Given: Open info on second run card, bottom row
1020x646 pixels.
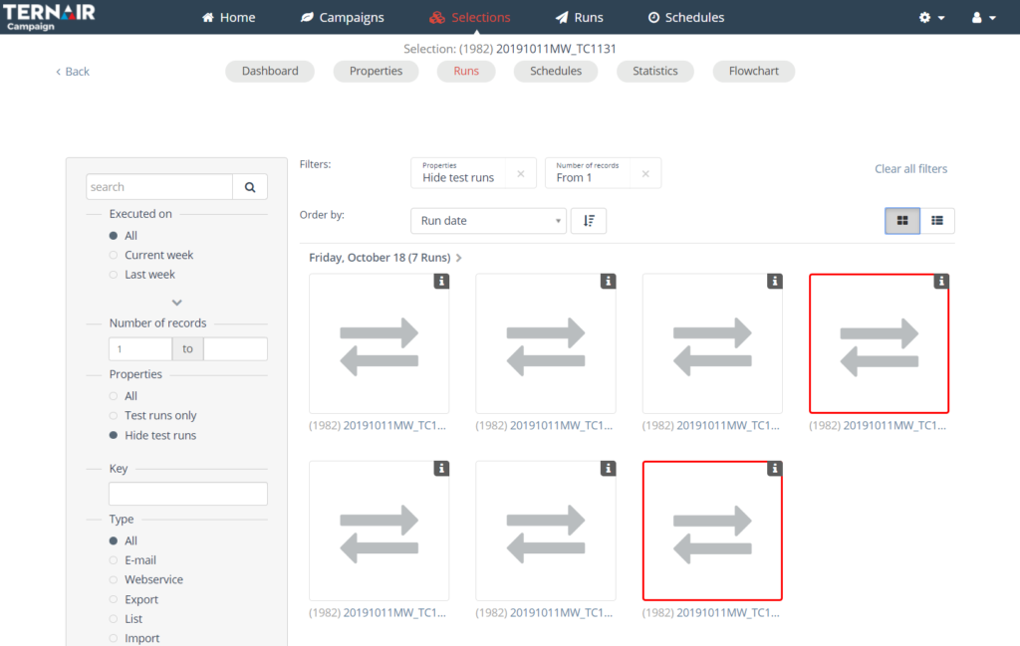Looking at the screenshot, I should click(608, 469).
